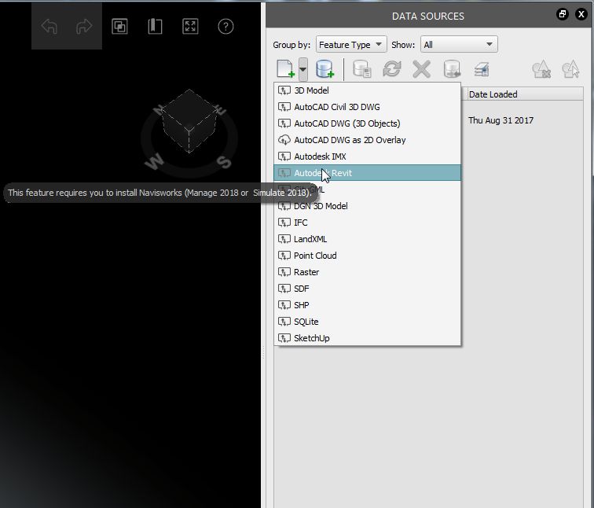This screenshot has width=594, height=508.
Task: Choose Point Cloud from the list
Action: pos(367,256)
